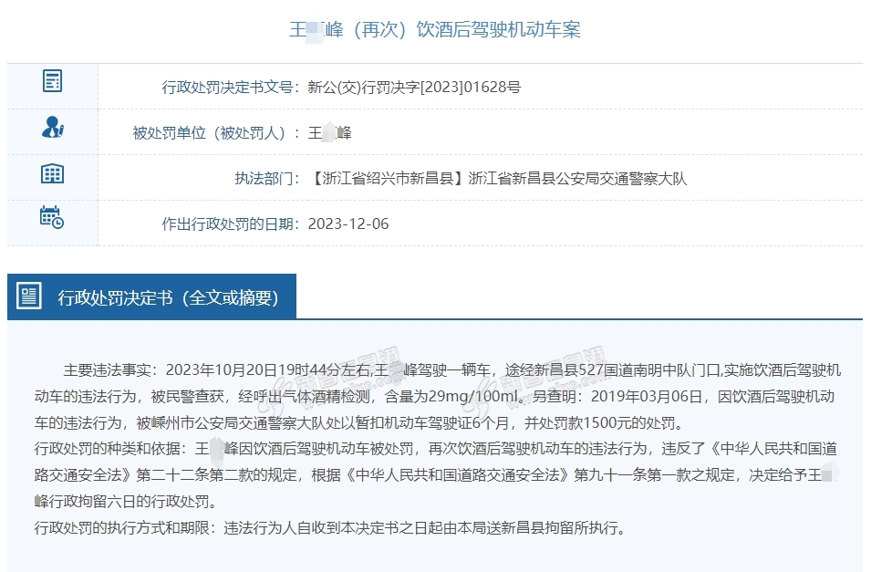Click the list icon in 行政处罚决定书 header
The width and height of the screenshot is (871, 572).
pos(30,296)
